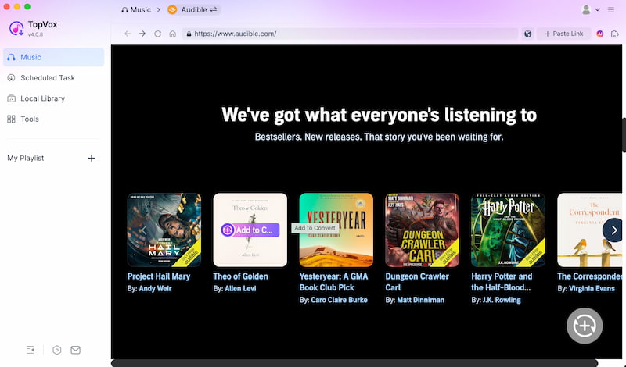Viewport: 626px width, 367px height.
Task: Open author Allen Levi link
Action: [x=240, y=288]
